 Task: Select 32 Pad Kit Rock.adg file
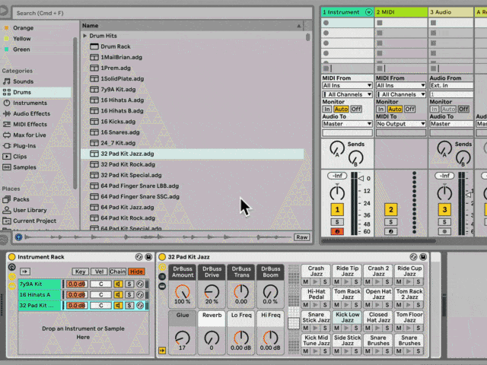tap(128, 164)
